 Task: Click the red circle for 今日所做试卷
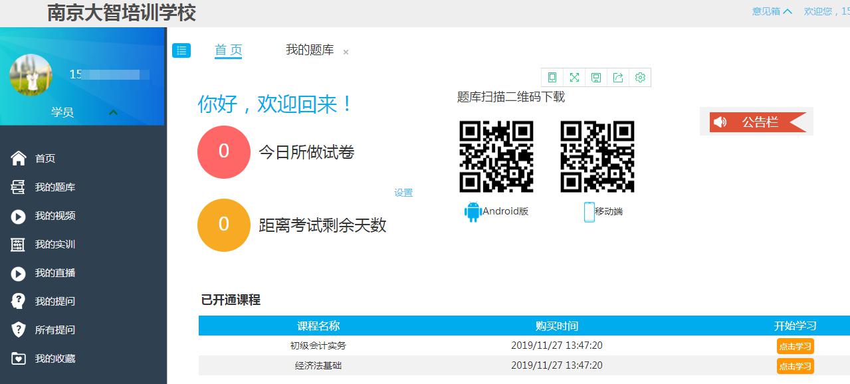click(224, 152)
